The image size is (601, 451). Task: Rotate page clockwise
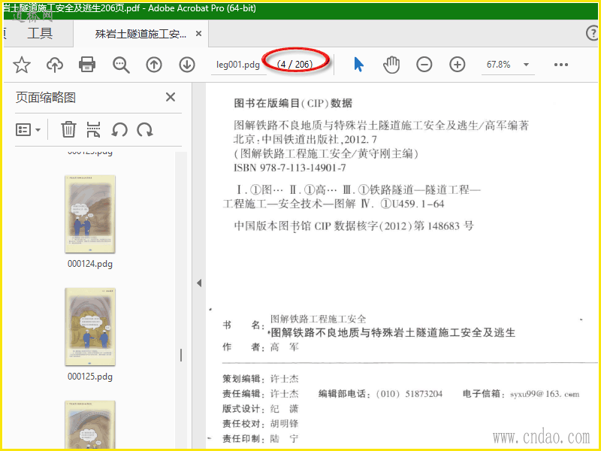point(145,129)
